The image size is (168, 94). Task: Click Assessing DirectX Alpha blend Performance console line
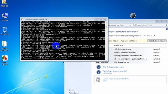pos(44,50)
